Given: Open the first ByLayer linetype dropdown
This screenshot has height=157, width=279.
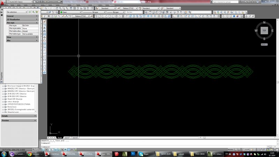Looking at the screenshot, I should [94, 12].
